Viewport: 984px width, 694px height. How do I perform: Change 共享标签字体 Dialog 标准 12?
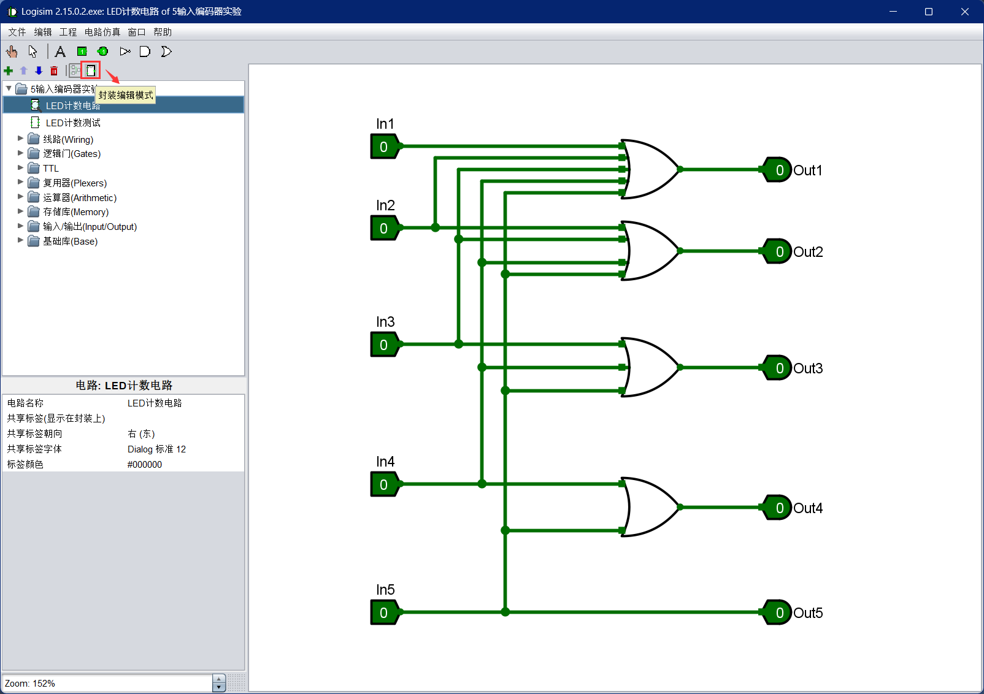click(x=185, y=449)
